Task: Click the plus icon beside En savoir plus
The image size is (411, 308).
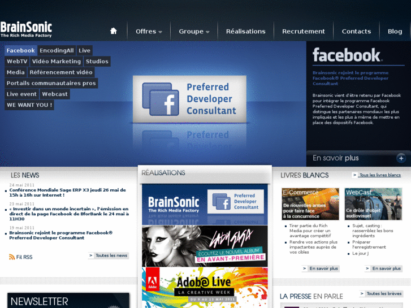Action: [401, 158]
